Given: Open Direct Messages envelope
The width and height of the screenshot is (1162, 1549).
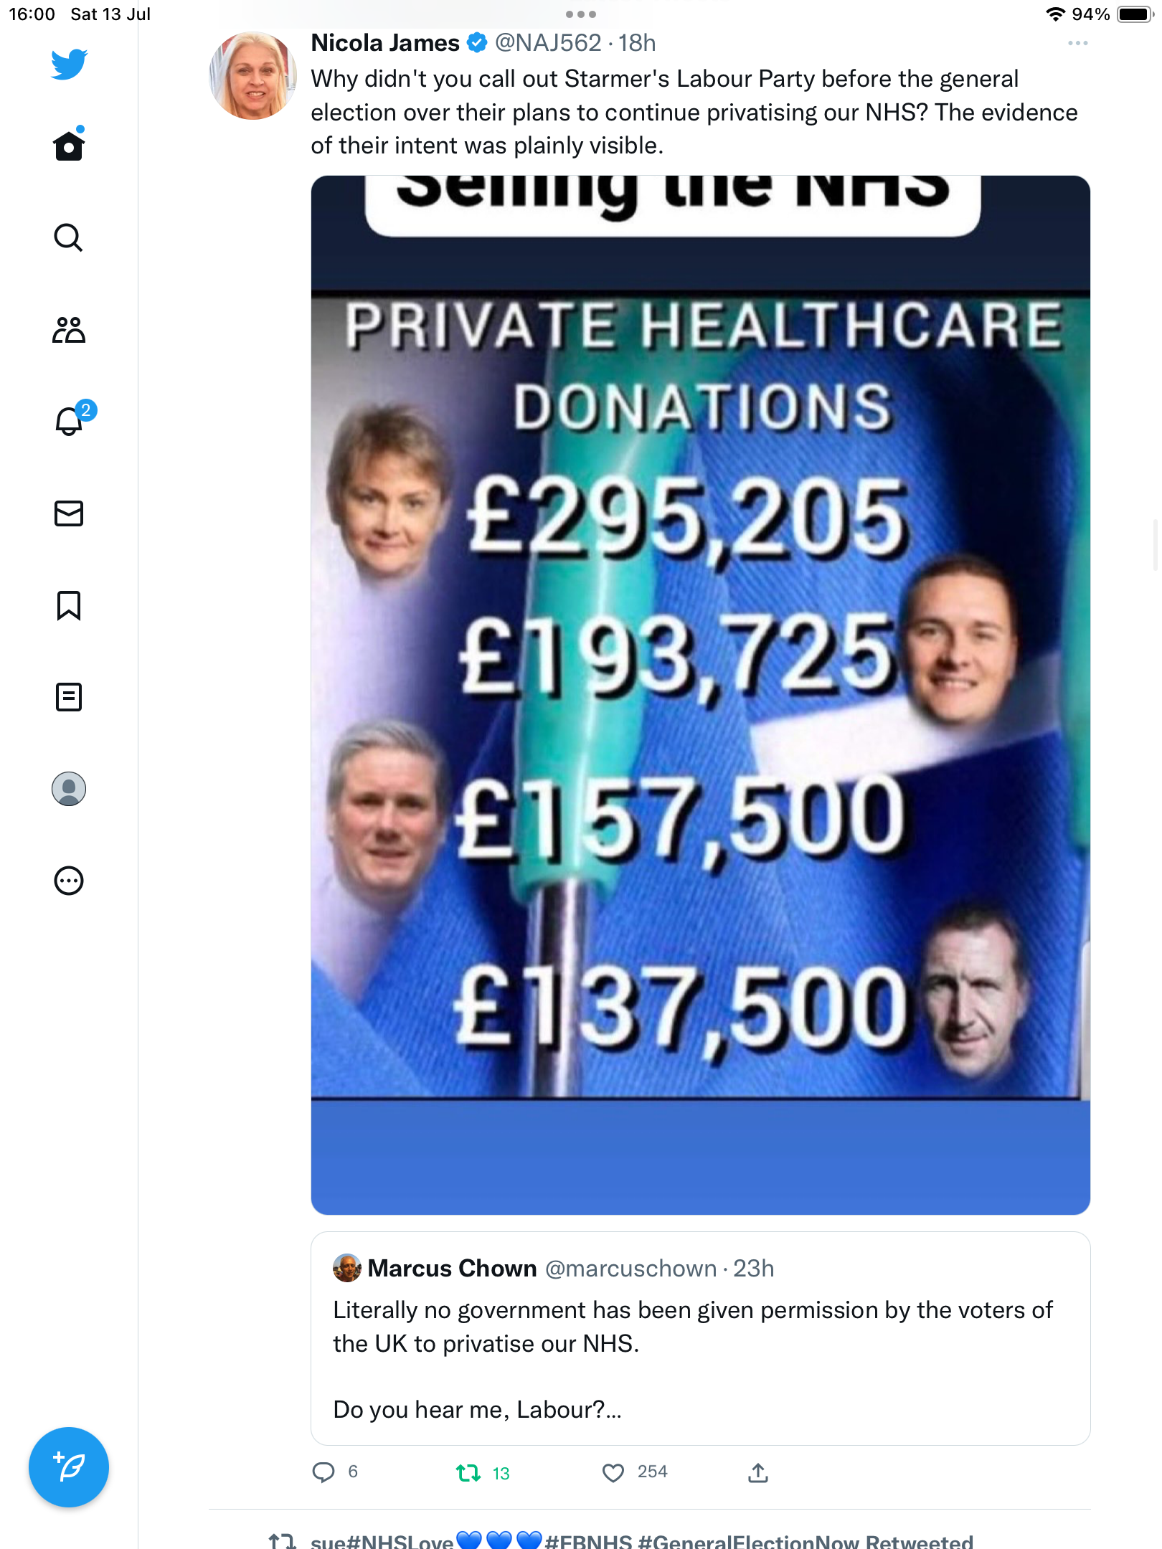Looking at the screenshot, I should [x=69, y=513].
